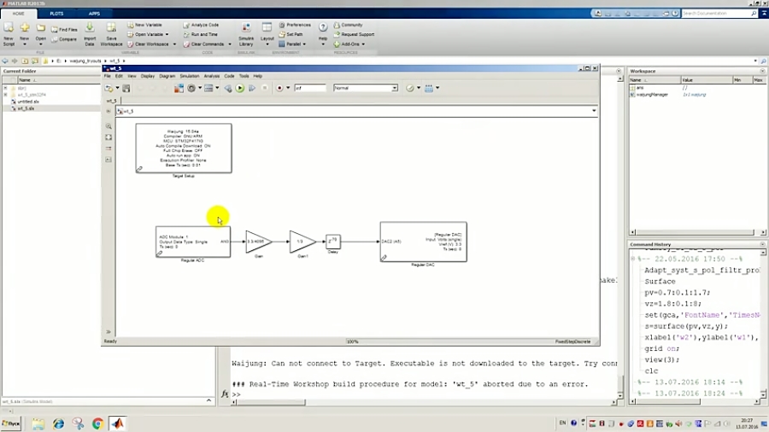The width and height of the screenshot is (769, 432).
Task: Expand the wt_5_stm32f4 folder tree node
Action: tap(5, 95)
